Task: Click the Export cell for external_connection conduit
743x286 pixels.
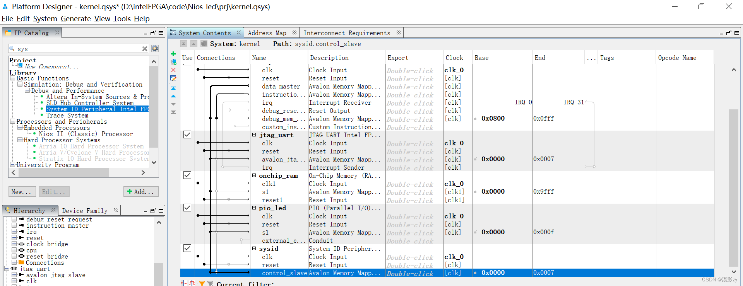Action: (414, 241)
